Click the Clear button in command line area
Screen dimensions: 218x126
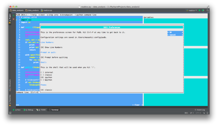click(138, 105)
